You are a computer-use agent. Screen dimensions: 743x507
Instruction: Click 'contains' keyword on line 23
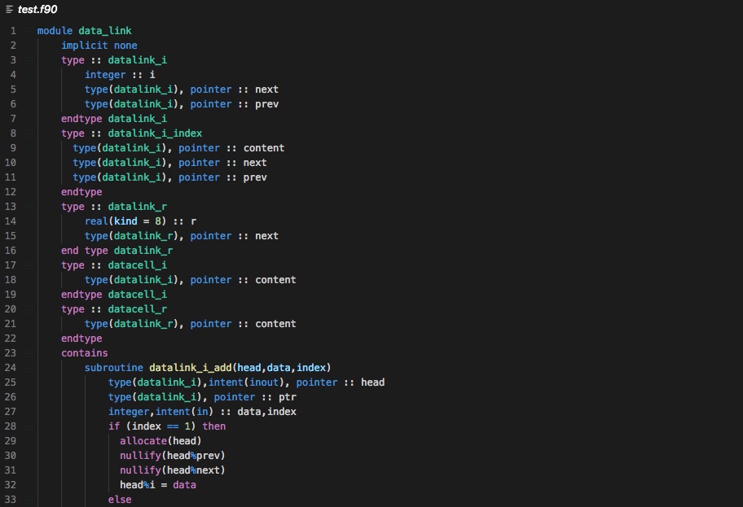(x=85, y=354)
